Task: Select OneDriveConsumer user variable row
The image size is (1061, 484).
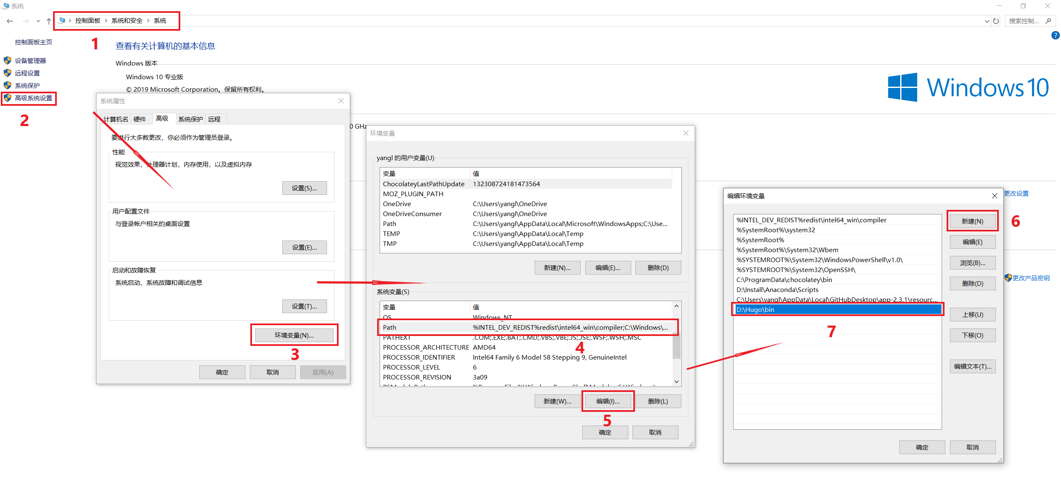Action: click(526, 214)
